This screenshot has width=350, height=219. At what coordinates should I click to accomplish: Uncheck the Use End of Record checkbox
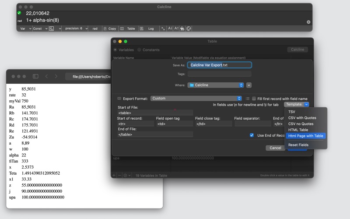pyautogui.click(x=252, y=135)
